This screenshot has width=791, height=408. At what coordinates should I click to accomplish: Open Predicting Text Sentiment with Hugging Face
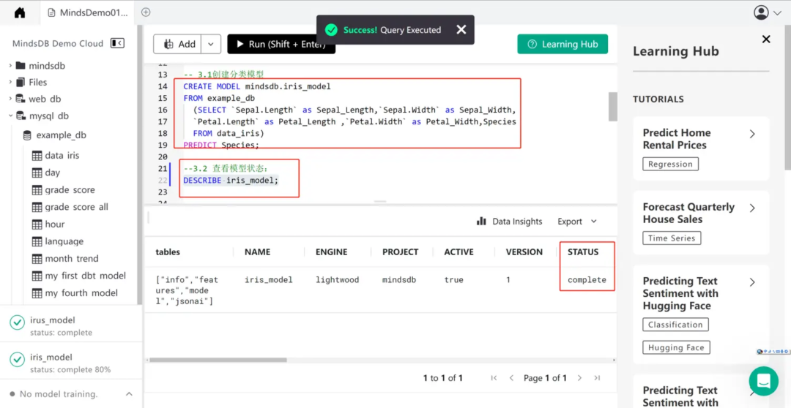pyautogui.click(x=701, y=314)
